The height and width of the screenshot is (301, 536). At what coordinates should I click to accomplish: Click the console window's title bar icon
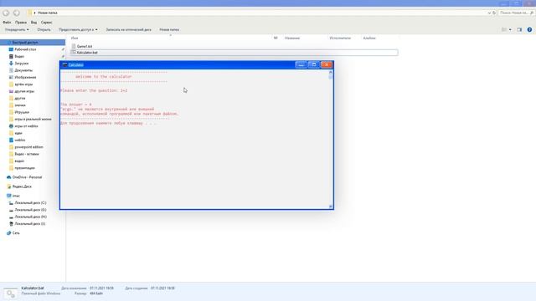tap(64, 65)
